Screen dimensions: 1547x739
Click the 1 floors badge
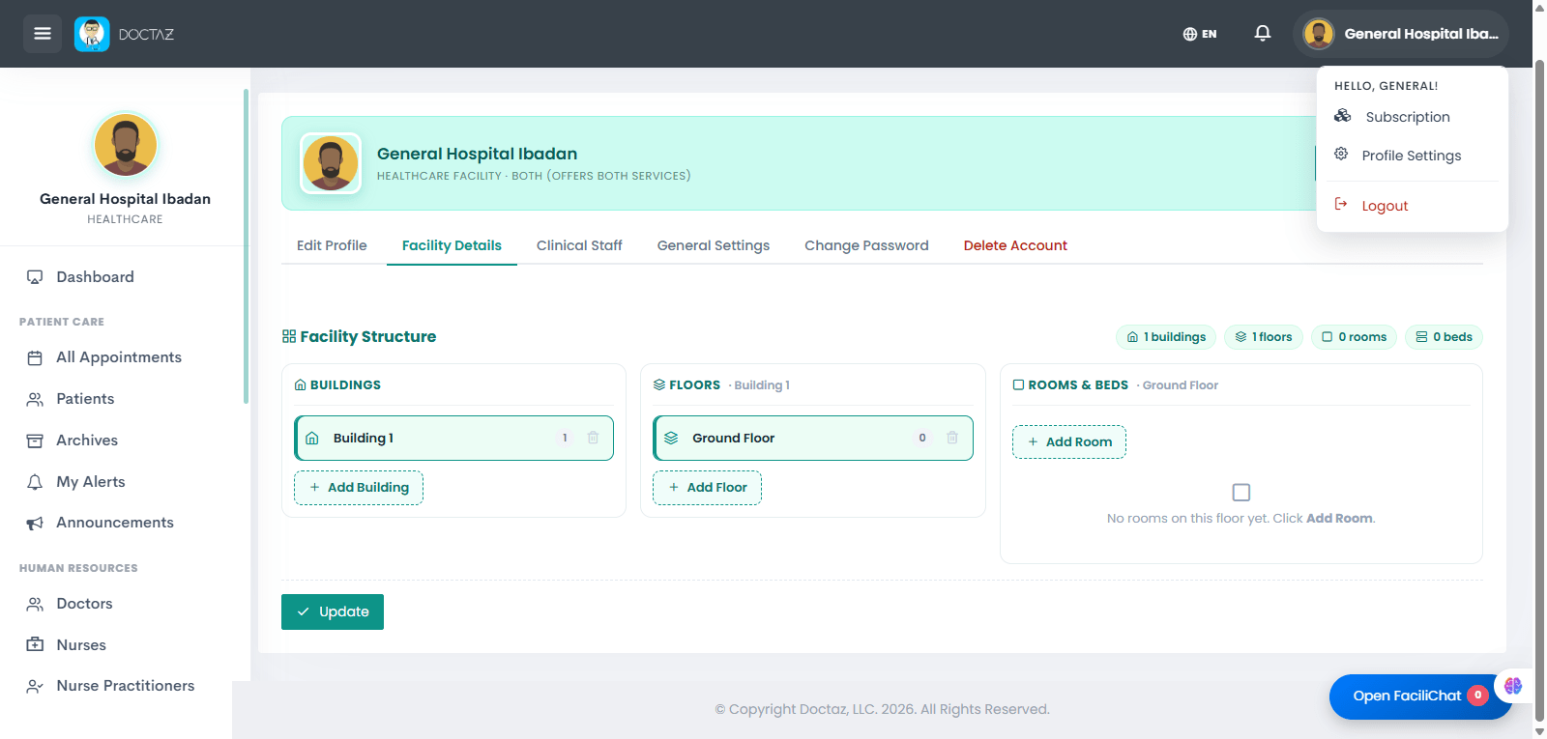[x=1264, y=337]
